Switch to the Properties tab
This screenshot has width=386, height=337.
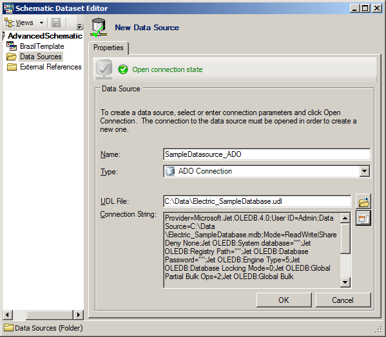(x=108, y=48)
